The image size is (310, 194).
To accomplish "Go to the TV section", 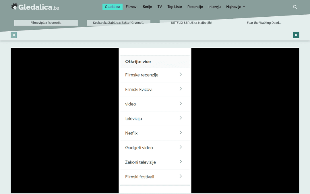I will tap(160, 7).
